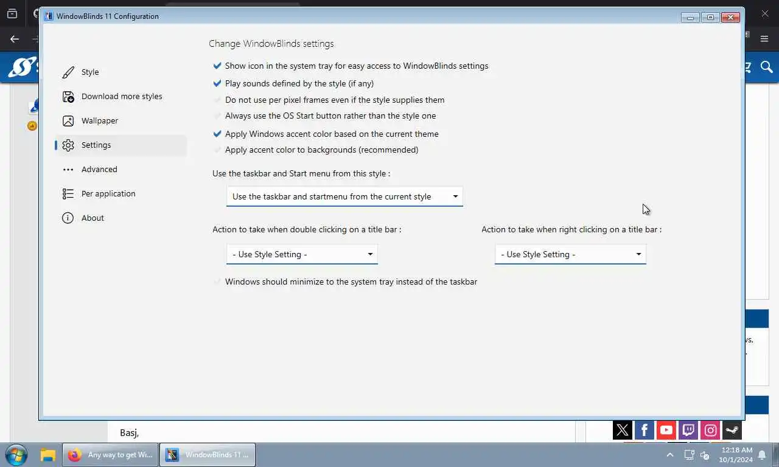Open the Twitch link in browser page
This screenshot has height=467, width=779.
coord(688,431)
